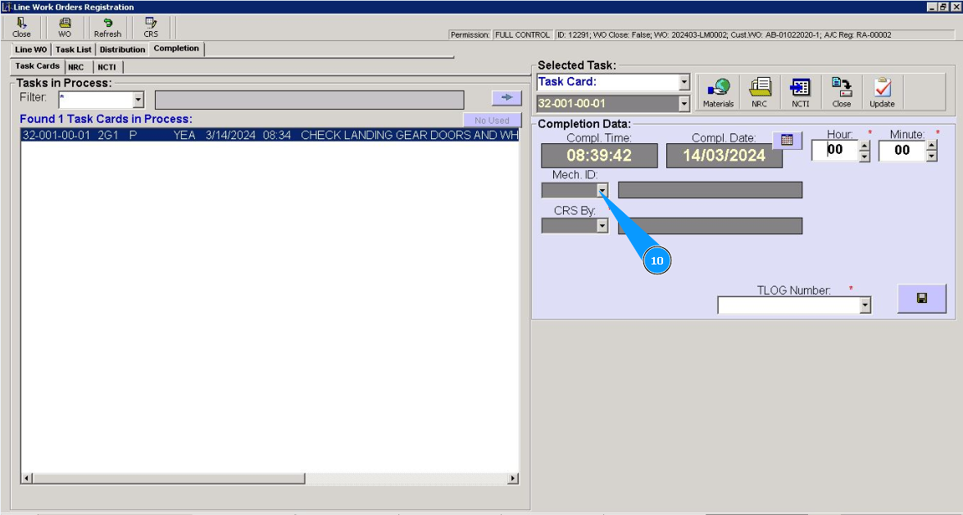
Task: Expand the 32-001-00-01 task dropdown
Action: (684, 104)
